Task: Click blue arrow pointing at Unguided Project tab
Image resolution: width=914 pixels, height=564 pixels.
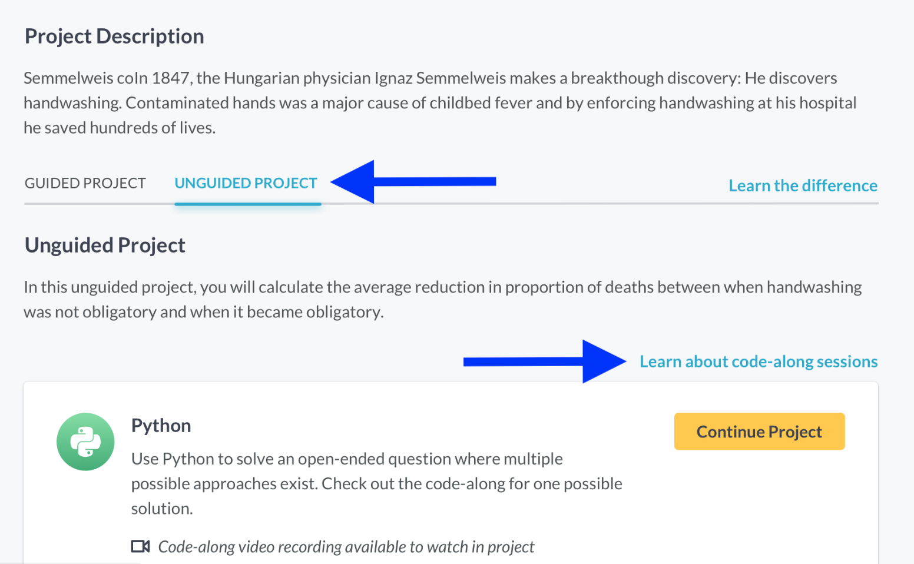Action: coord(413,181)
